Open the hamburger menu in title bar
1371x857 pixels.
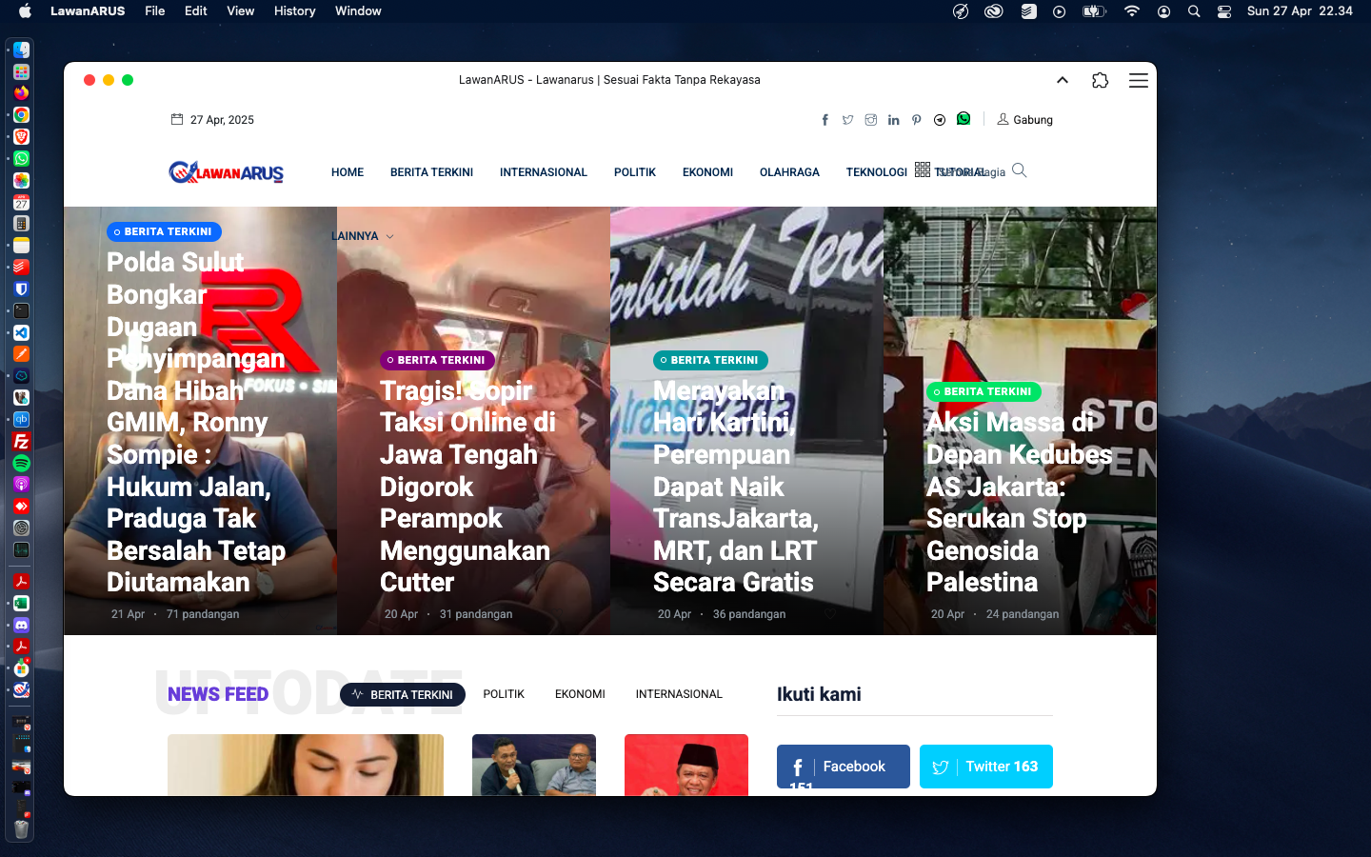tap(1138, 81)
